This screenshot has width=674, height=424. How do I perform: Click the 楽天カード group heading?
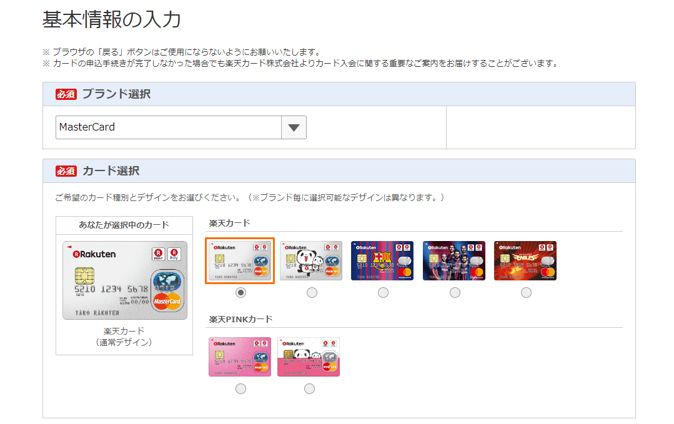[x=229, y=223]
